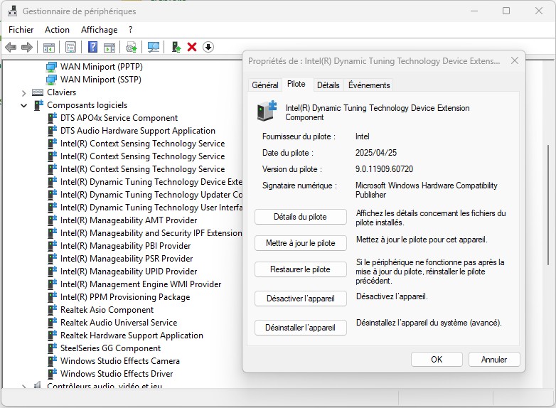Select SteelSeries GG Component in tree
The height and width of the screenshot is (408, 556).
(110, 348)
